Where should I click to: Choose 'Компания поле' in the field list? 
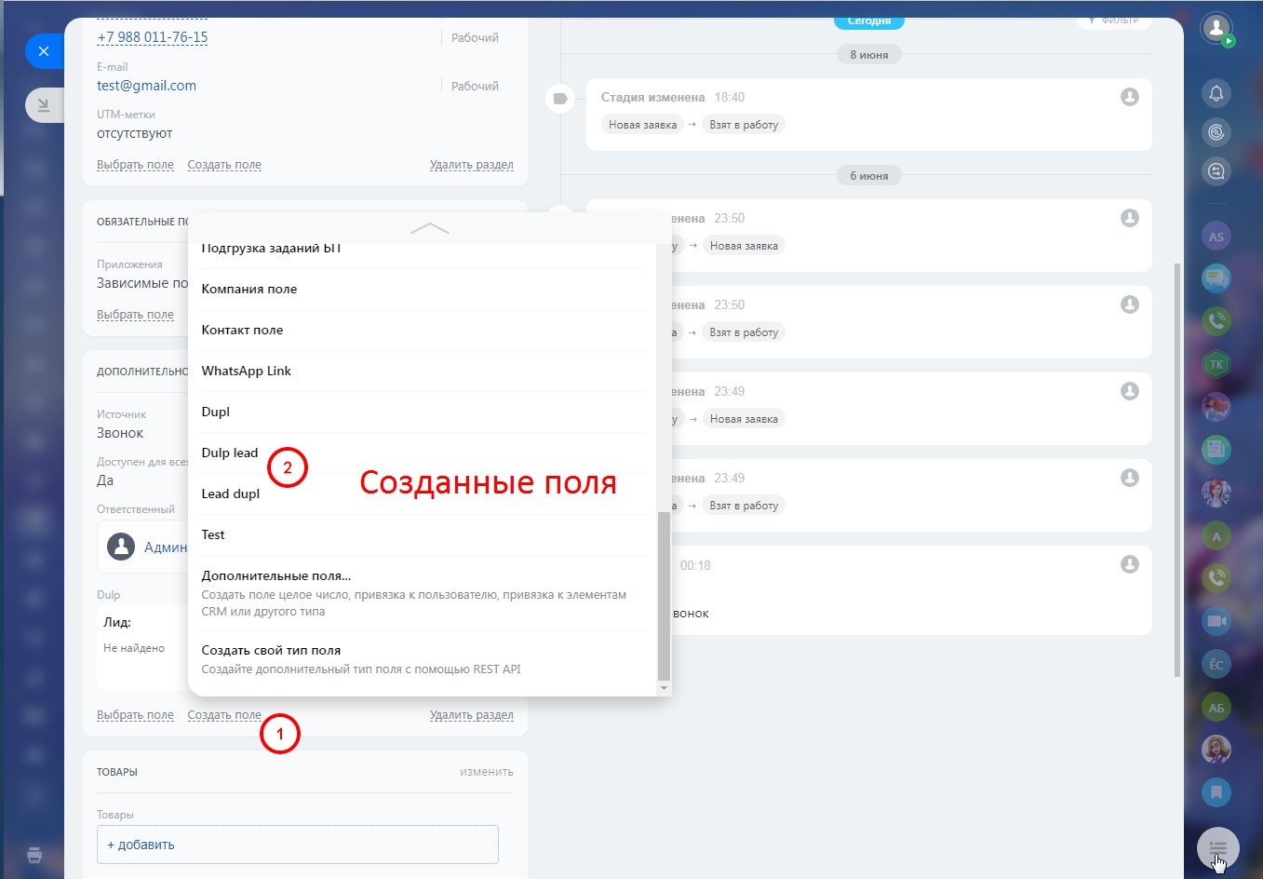pyautogui.click(x=249, y=289)
